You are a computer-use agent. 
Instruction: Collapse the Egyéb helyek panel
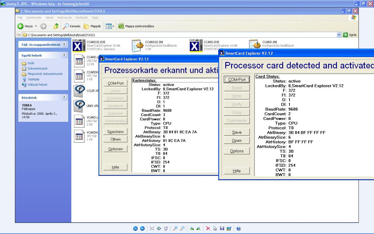pos(64,55)
